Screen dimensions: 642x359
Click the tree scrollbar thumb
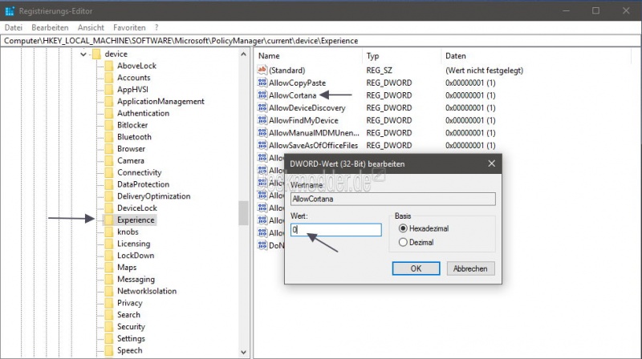[244, 212]
